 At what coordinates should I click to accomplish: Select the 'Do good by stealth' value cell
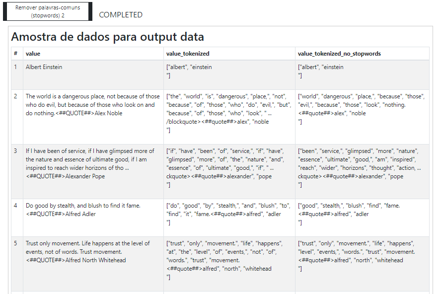click(x=93, y=218)
